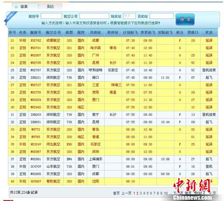Viewport: 224px width, 201px height.
Task: Go to page 6 in pagination
Action: click(x=151, y=193)
